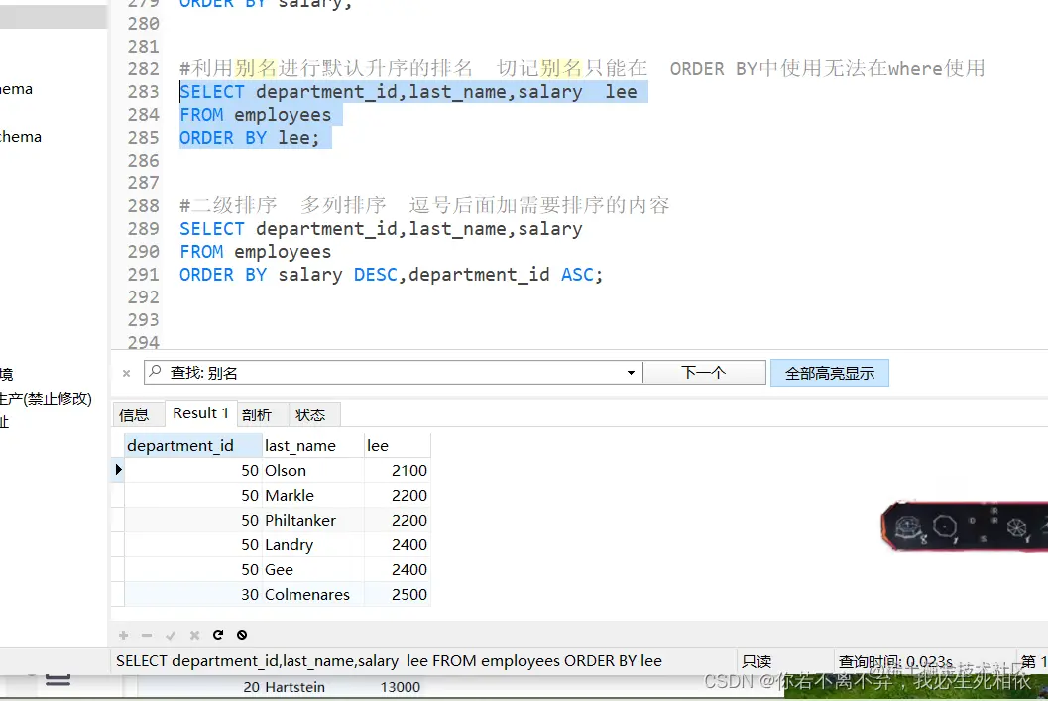
Task: Select the cell containing Gee
Action: click(x=312, y=569)
